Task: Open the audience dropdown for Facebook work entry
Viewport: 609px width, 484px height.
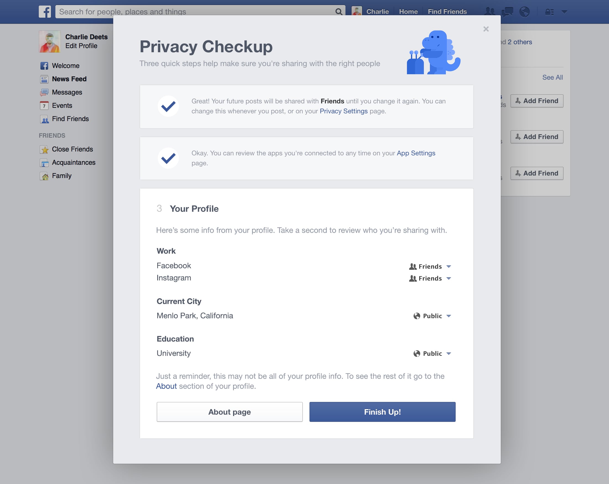Action: point(430,266)
